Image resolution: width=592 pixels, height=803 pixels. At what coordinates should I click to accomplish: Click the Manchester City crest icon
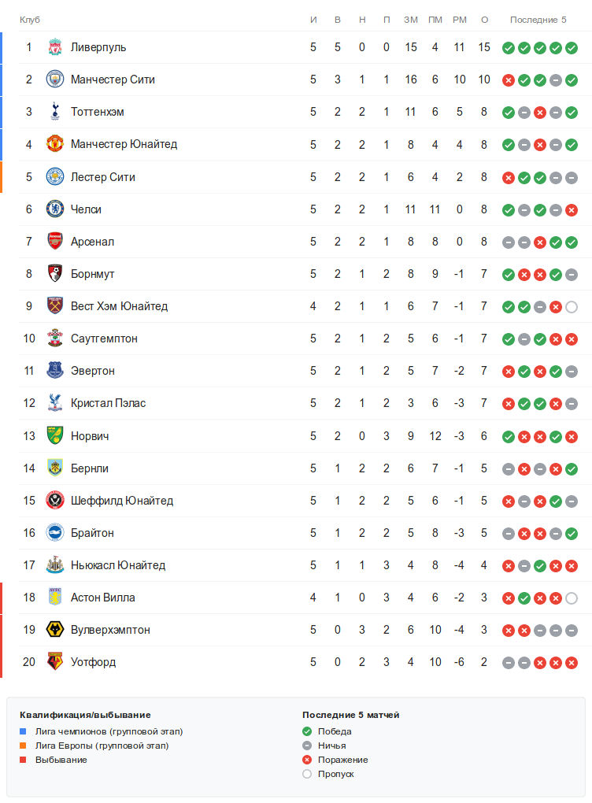pyautogui.click(x=54, y=80)
